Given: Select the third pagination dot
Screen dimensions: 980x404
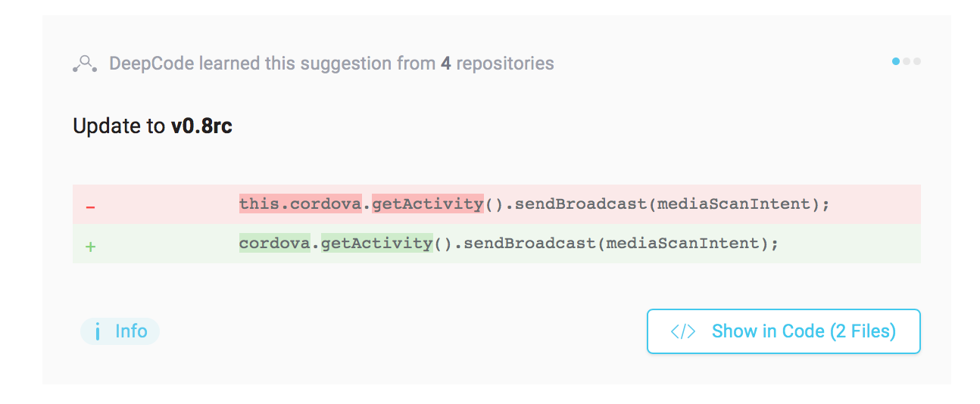Looking at the screenshot, I should click(917, 61).
